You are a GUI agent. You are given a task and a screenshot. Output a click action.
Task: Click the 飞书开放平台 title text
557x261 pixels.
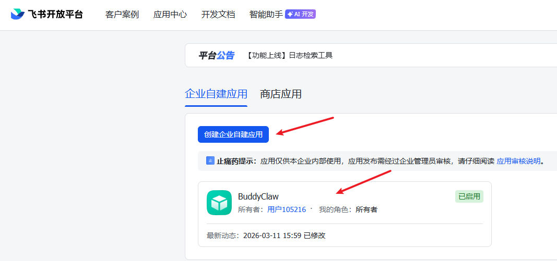[55, 15]
